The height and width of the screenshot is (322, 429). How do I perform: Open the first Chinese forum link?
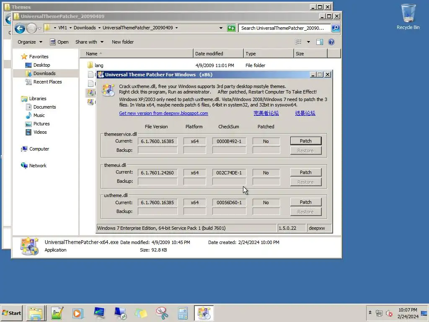tap(266, 113)
